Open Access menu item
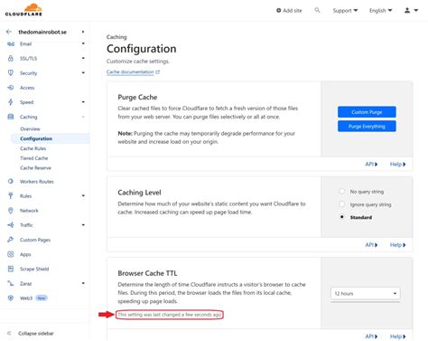Viewport: 428px width, 341px height. (x=27, y=88)
